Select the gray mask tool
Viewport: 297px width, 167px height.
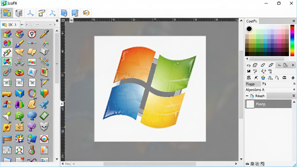coord(44,127)
